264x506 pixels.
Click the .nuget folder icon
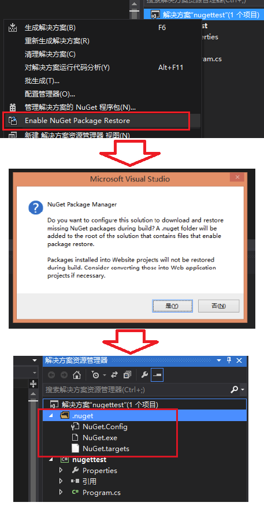[65, 416]
